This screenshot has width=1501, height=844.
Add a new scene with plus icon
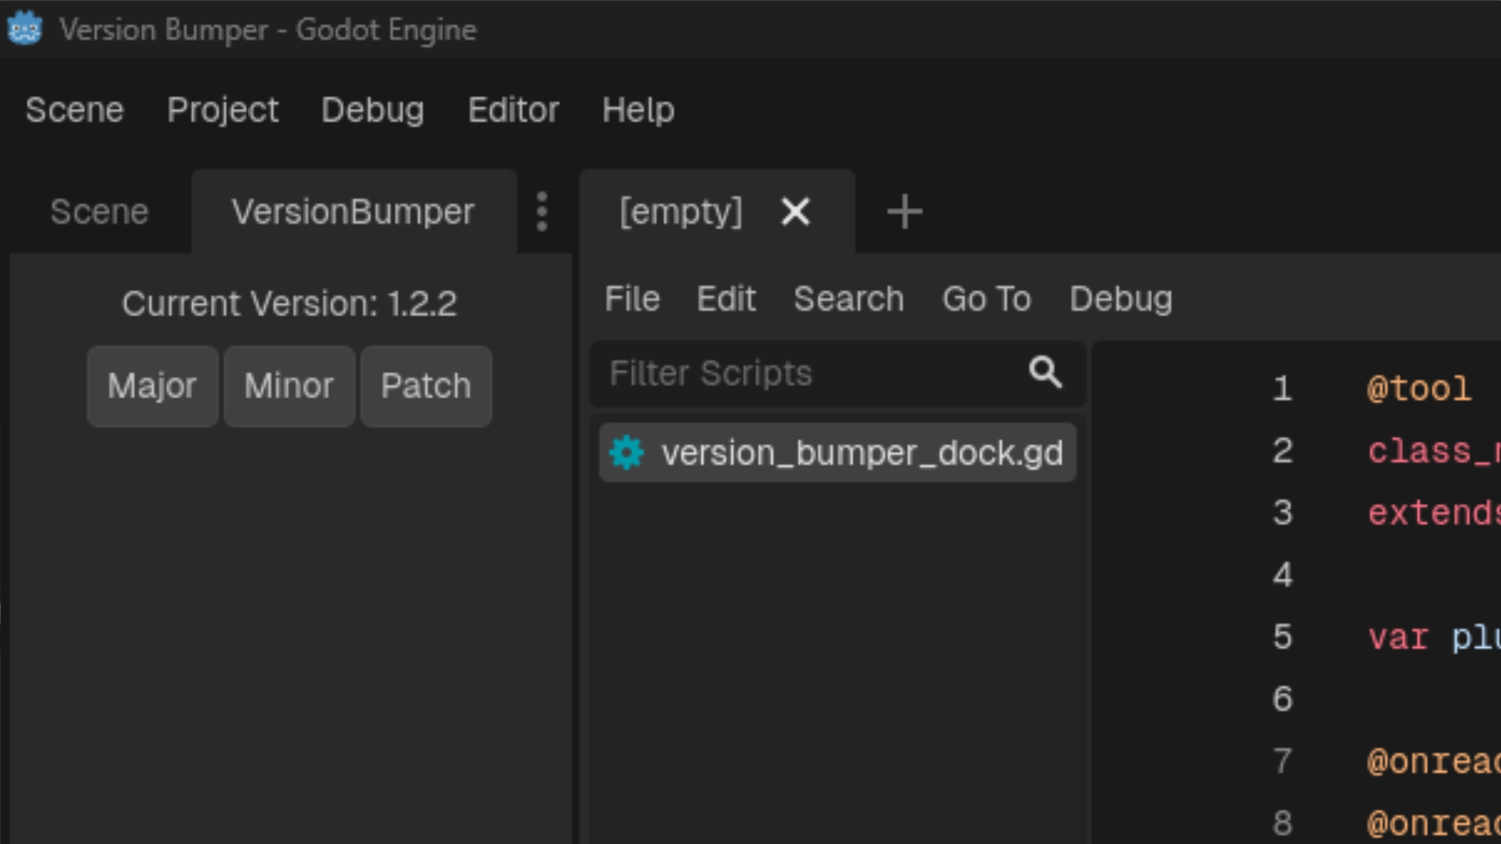(905, 212)
